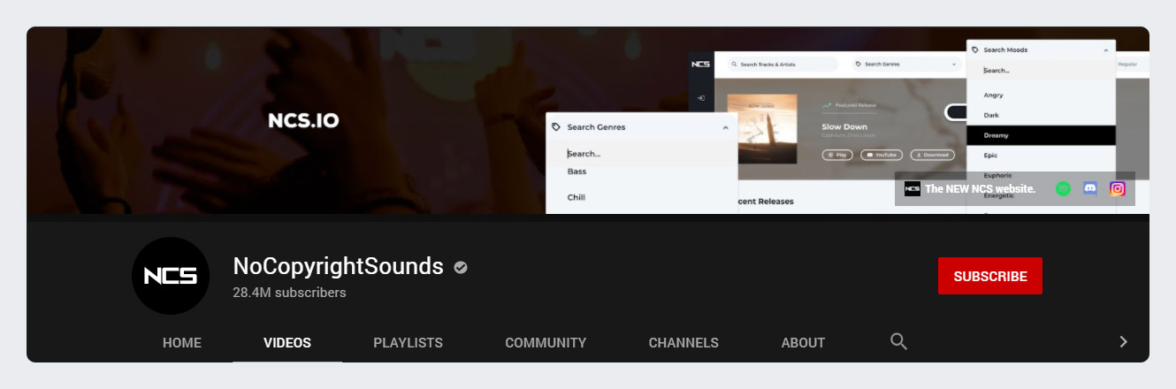The width and height of the screenshot is (1176, 389).
Task: Open 'The NEW NCS website.' banner link
Action: point(970,188)
